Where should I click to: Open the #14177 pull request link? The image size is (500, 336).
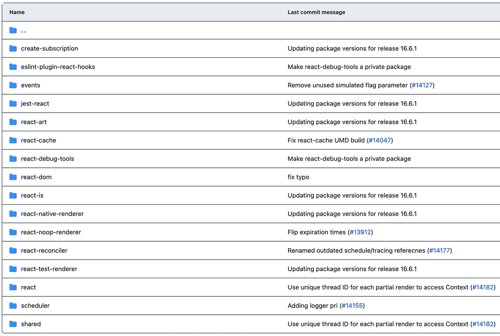coord(439,250)
